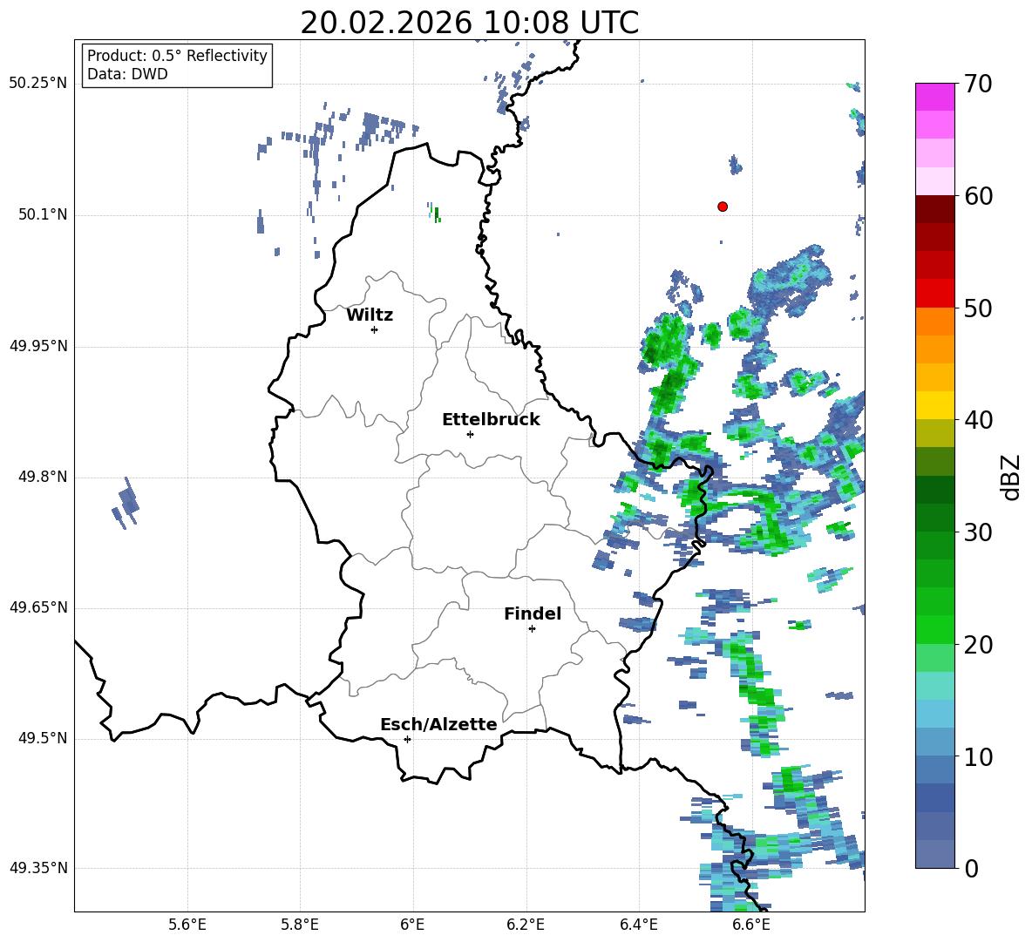Image resolution: width=1032 pixels, height=942 pixels.
Task: Click the Esch/Alzette city label
Action: 438,725
